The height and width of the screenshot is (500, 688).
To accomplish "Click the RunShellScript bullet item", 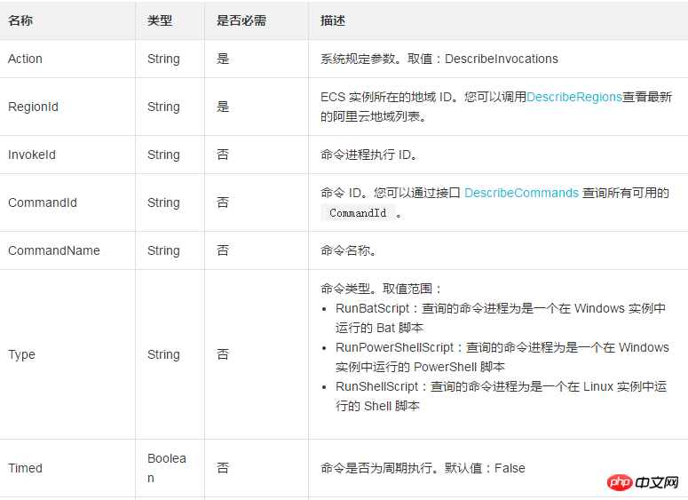I will coord(501,396).
